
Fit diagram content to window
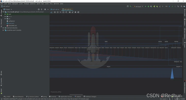click(63, 12)
